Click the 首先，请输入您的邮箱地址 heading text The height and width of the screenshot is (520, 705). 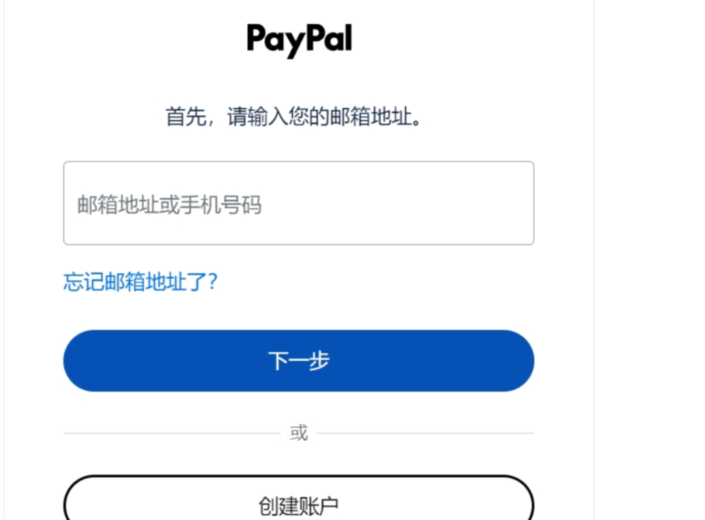coord(293,116)
